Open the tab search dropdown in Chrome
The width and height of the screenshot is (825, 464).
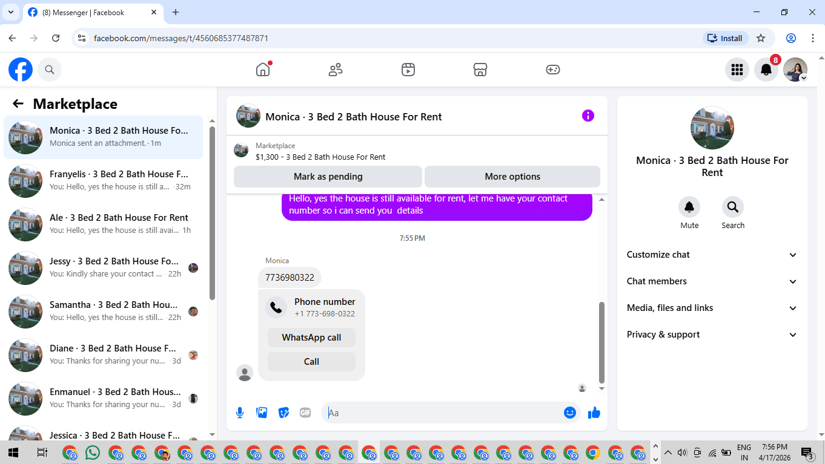(x=10, y=12)
